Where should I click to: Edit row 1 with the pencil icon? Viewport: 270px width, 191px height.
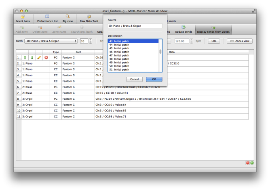39,58
